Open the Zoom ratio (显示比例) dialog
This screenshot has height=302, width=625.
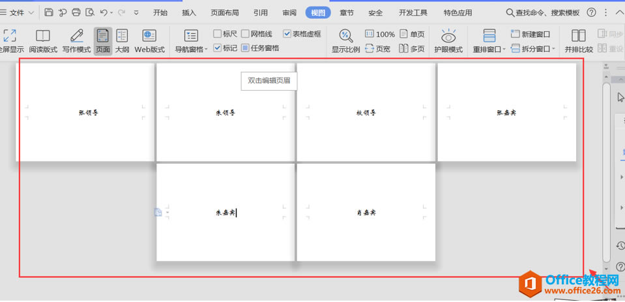[346, 41]
